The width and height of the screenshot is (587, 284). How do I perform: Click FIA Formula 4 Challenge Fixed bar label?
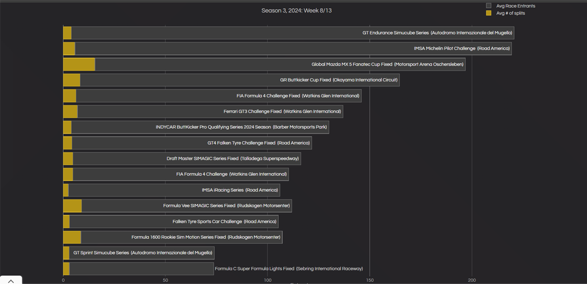[298, 96]
